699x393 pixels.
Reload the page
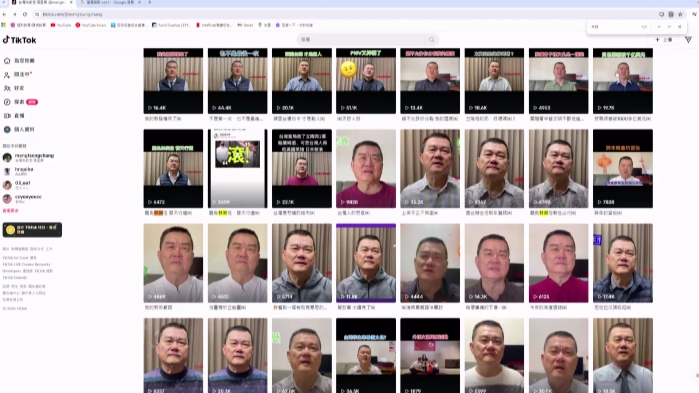coord(25,14)
